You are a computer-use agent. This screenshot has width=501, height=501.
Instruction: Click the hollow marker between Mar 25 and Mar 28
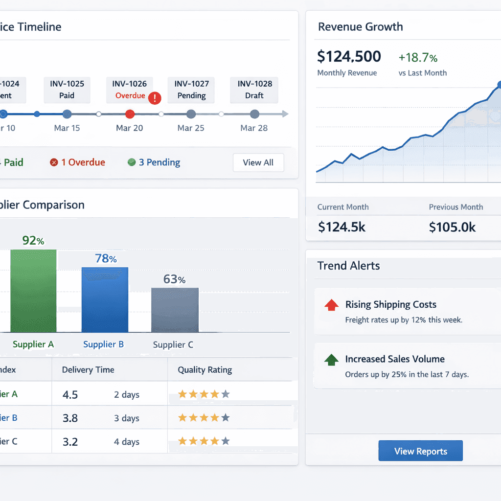point(221,114)
